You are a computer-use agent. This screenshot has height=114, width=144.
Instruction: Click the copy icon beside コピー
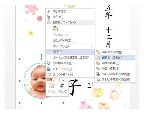(x=49, y=17)
